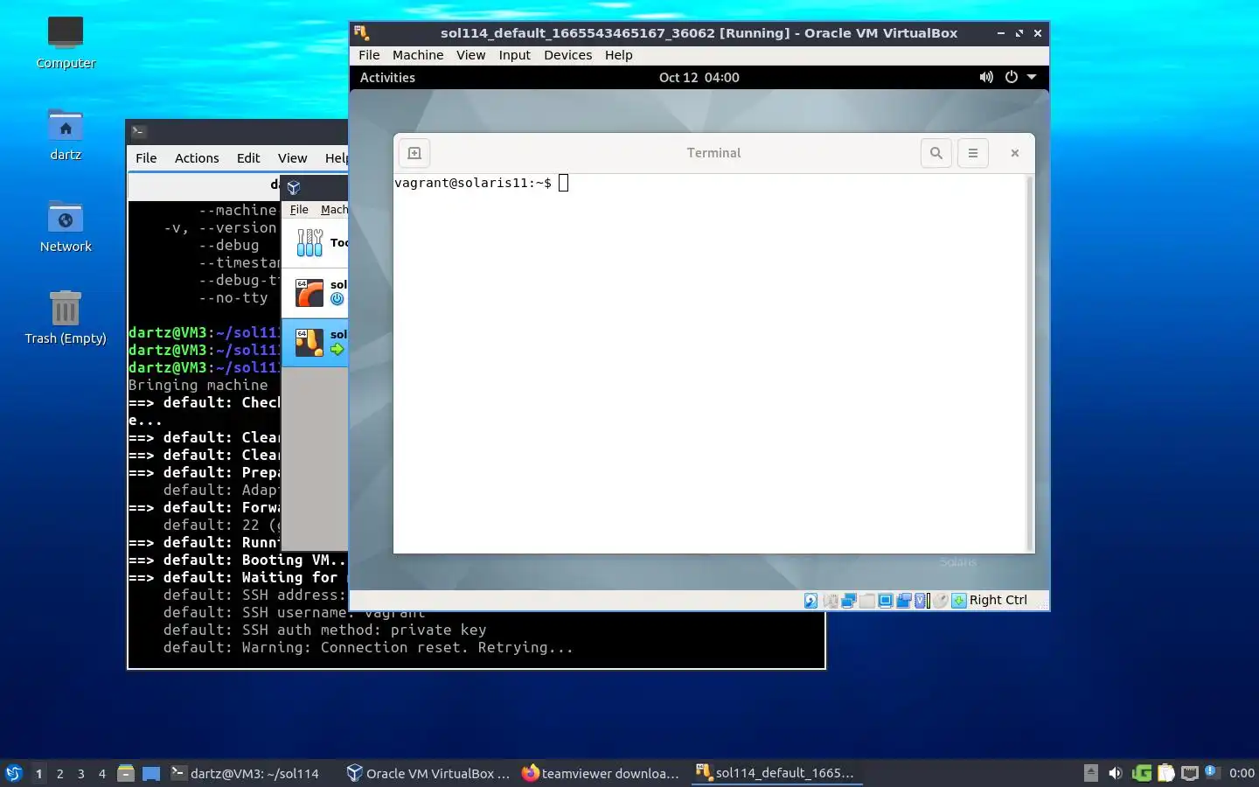Click the Trash (Empty) desktop icon

click(66, 318)
